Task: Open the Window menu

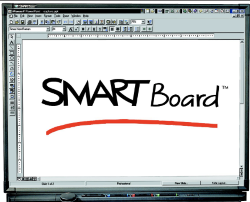Action: point(76,16)
